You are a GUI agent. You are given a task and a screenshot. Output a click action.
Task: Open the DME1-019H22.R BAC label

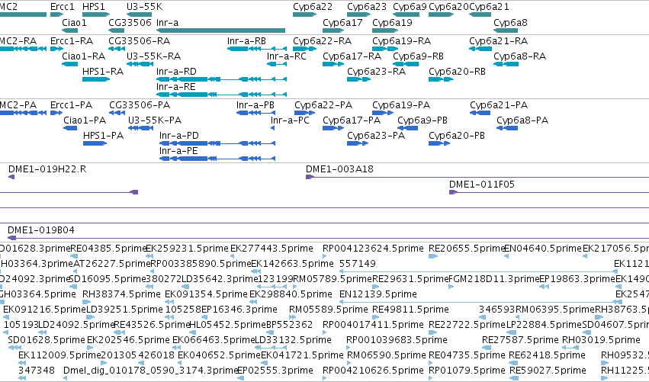pyautogui.click(x=47, y=169)
